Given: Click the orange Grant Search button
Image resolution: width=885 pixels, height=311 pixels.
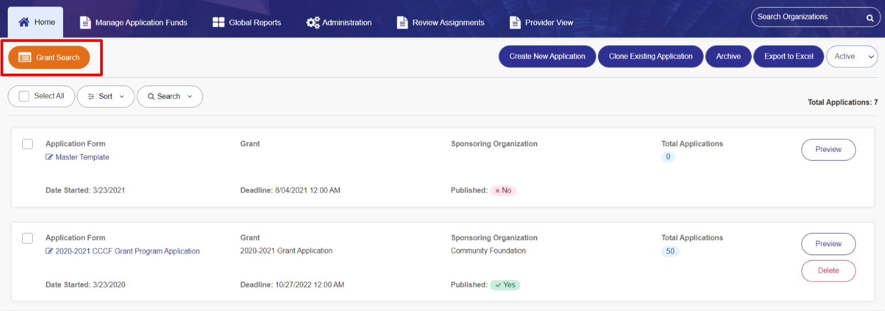Looking at the screenshot, I should 49,57.
